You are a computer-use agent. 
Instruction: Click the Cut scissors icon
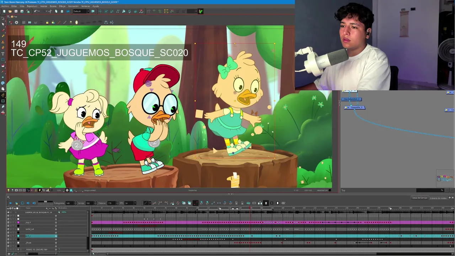point(50,11)
